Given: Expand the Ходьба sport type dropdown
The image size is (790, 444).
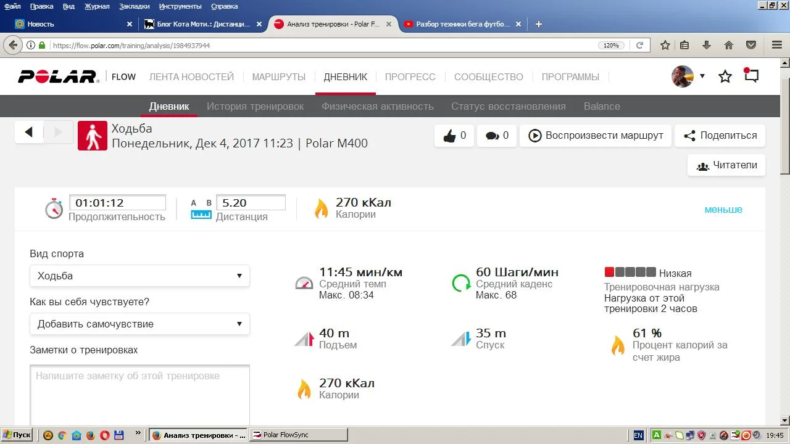Looking at the screenshot, I should [x=139, y=276].
